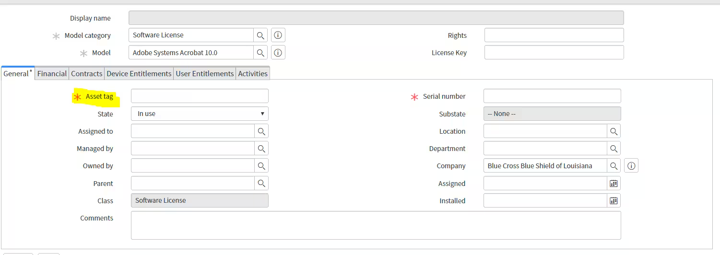Click the Serial number label

pyautogui.click(x=444, y=96)
